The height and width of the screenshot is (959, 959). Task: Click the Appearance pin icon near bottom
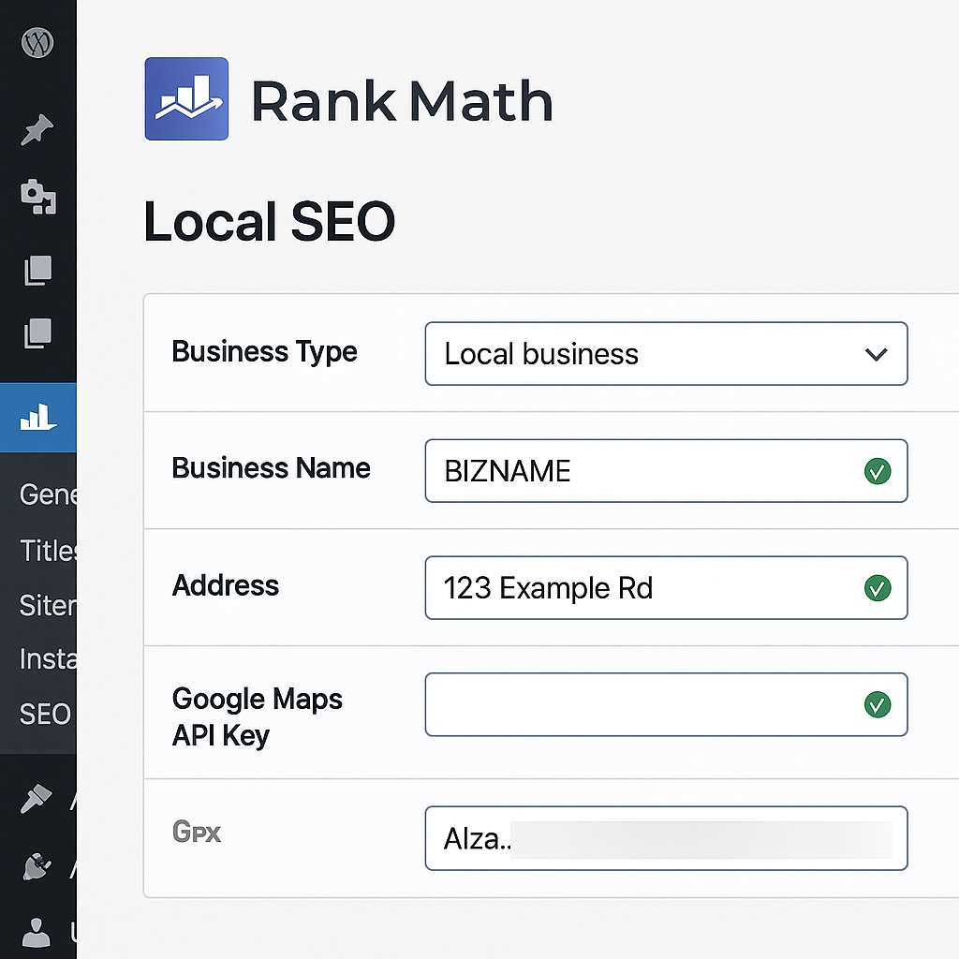[37, 799]
